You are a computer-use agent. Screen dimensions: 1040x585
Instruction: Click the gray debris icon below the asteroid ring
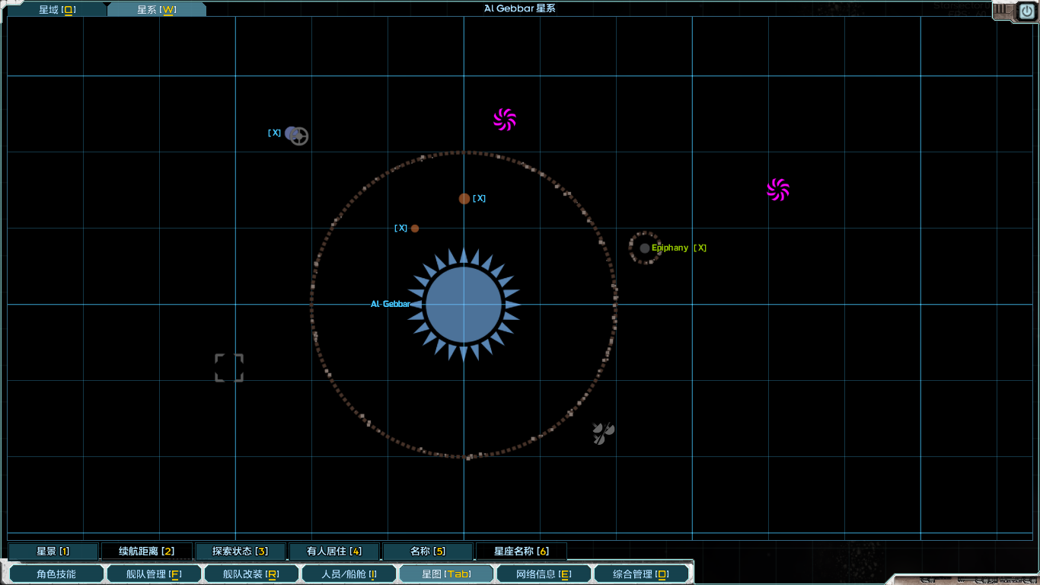[603, 433]
